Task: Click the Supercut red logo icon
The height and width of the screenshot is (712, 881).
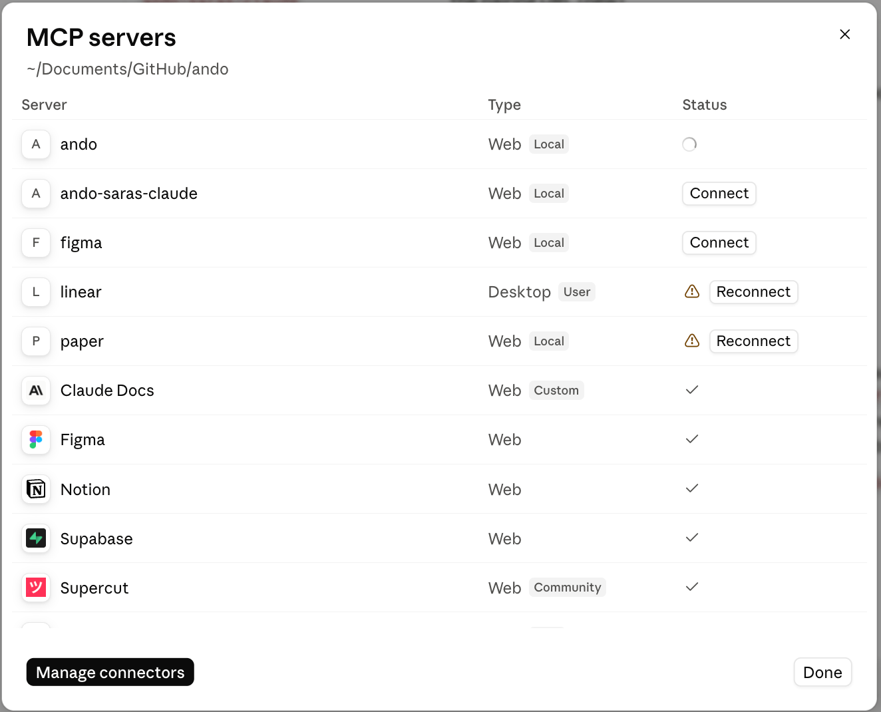Action: (x=36, y=588)
